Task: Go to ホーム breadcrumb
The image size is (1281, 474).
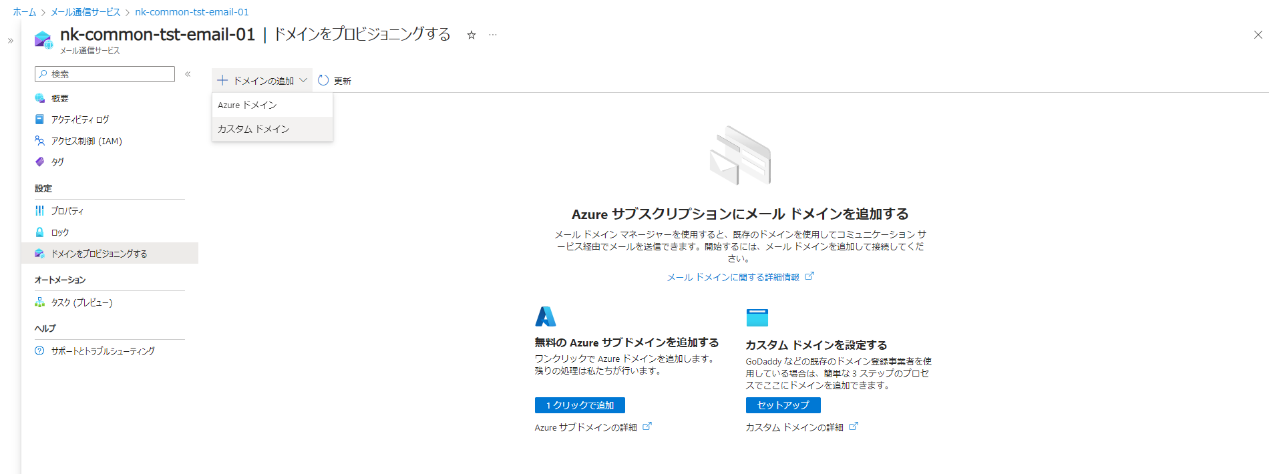Action: pyautogui.click(x=25, y=12)
